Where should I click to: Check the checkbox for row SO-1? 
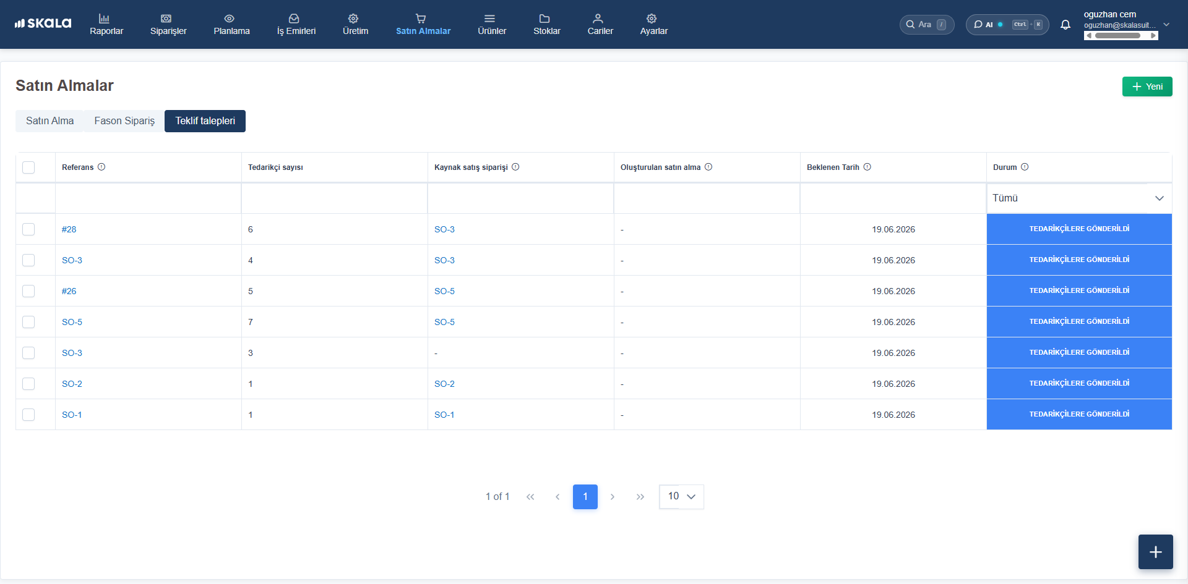coord(28,415)
